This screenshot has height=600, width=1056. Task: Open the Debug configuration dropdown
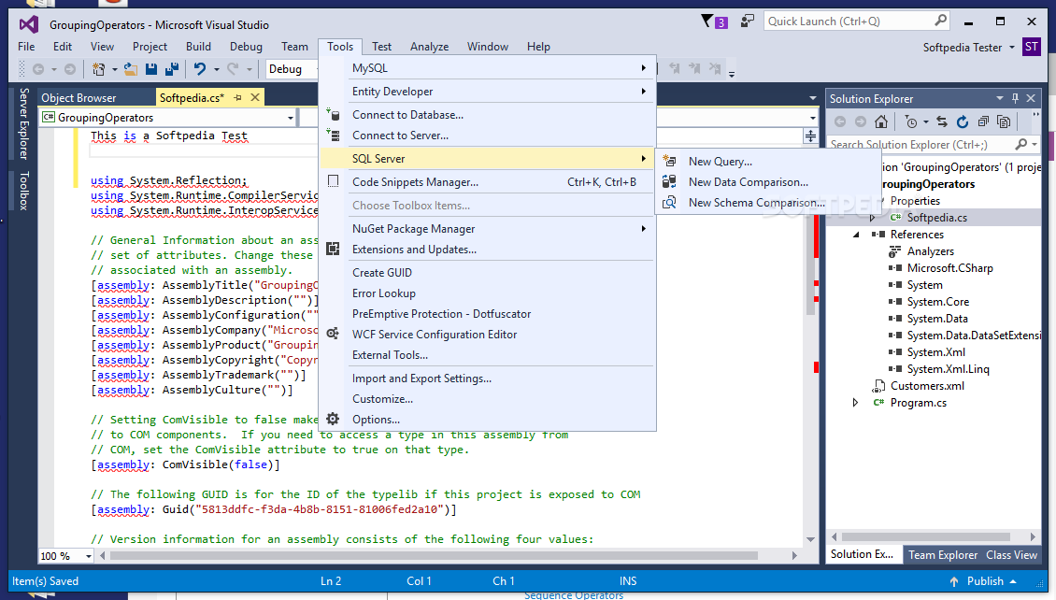[293, 68]
